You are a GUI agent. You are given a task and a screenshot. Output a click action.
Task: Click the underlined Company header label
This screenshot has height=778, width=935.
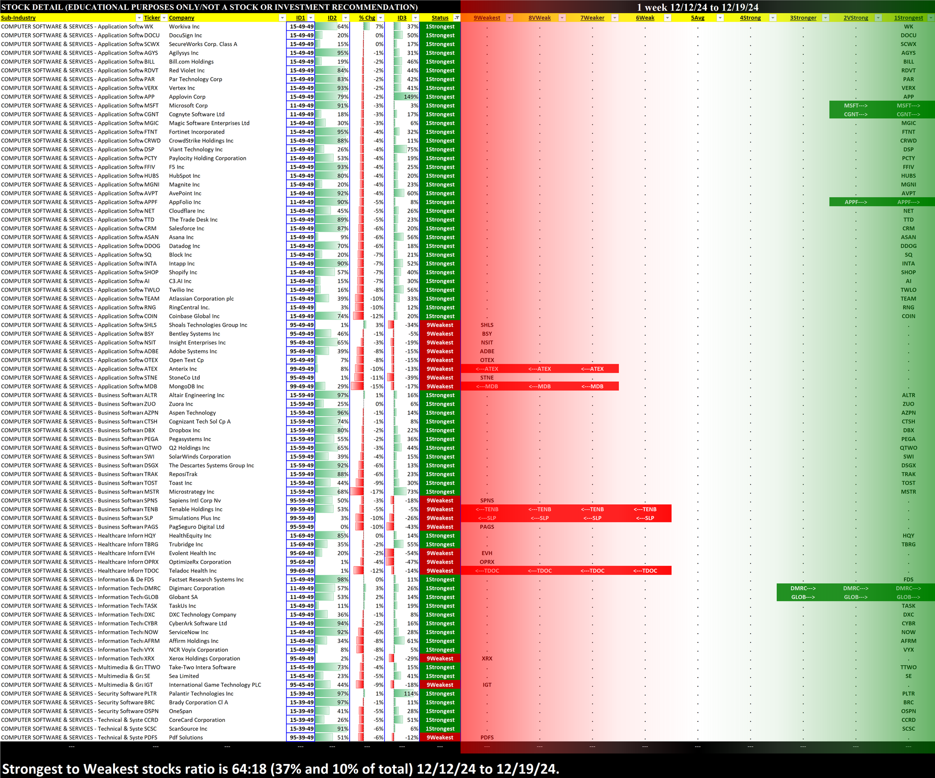point(181,18)
